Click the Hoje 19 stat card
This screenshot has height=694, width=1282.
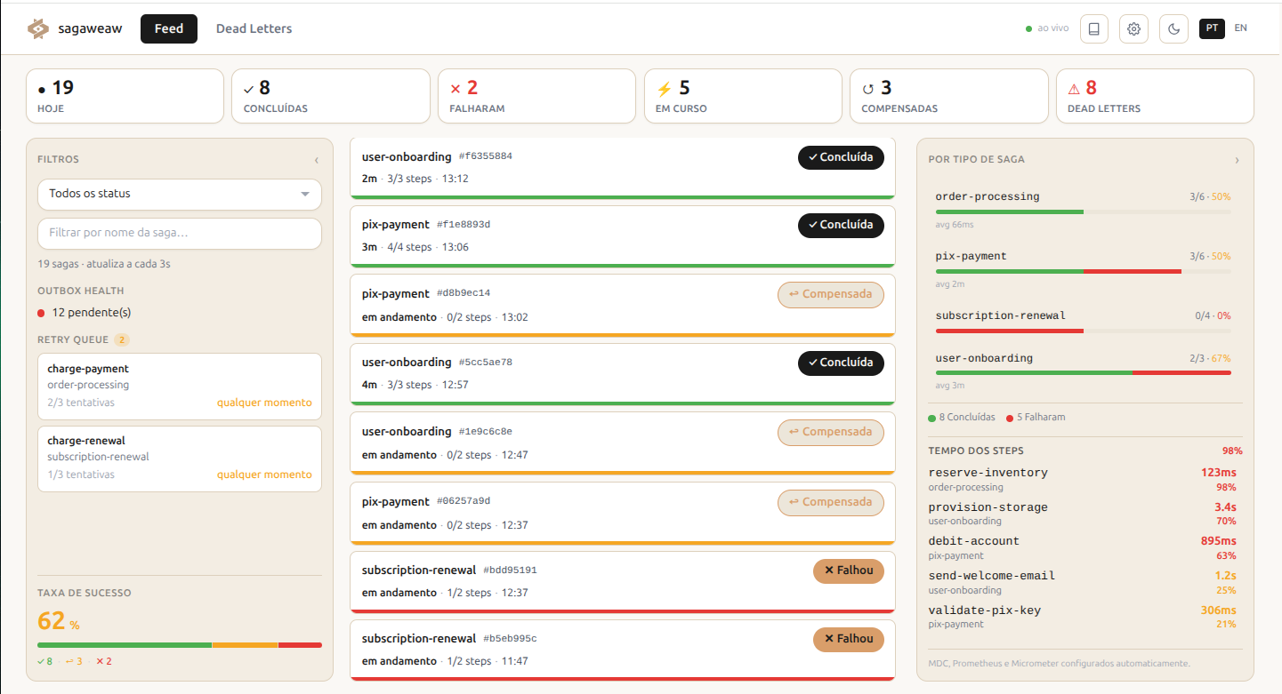[x=125, y=96]
